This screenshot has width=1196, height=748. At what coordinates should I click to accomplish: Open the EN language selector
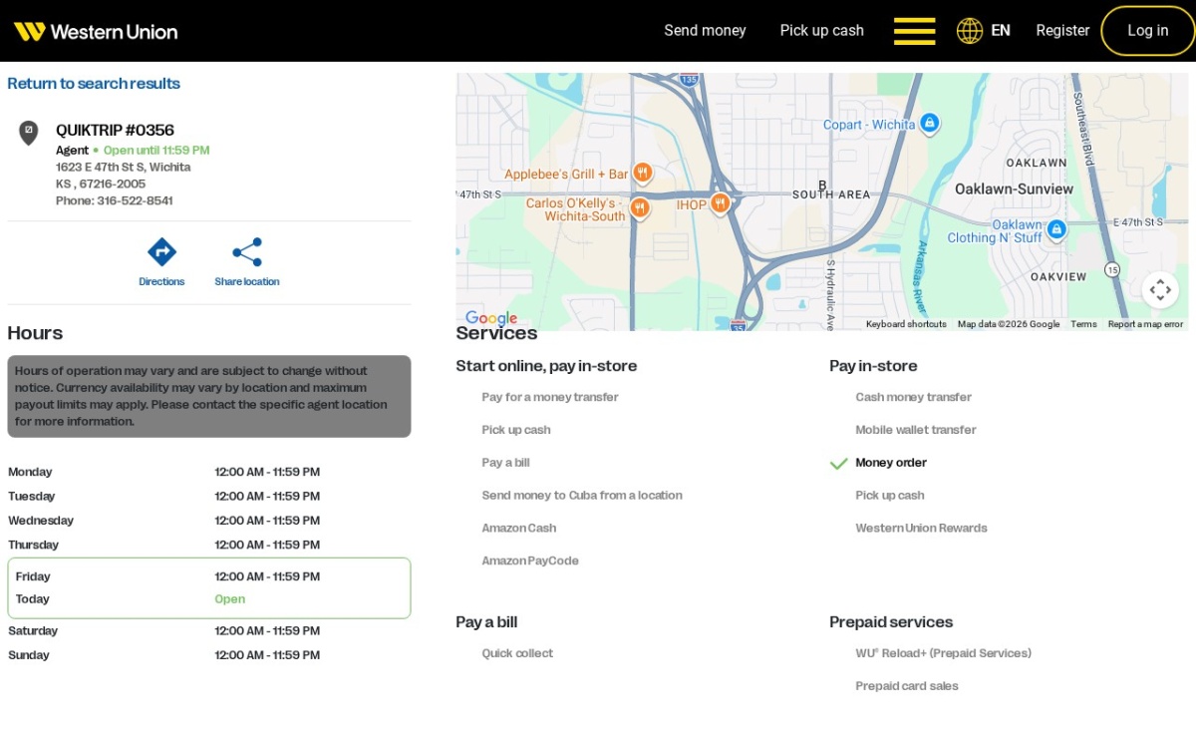[x=1001, y=31]
